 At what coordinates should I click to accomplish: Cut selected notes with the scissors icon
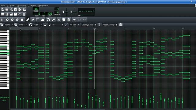point(59,20)
